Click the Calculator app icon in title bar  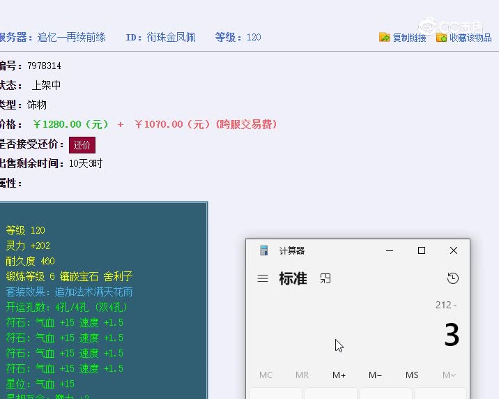tap(264, 250)
